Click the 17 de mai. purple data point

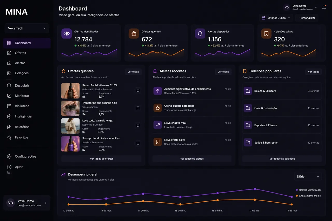pyautogui.click(x=255, y=189)
